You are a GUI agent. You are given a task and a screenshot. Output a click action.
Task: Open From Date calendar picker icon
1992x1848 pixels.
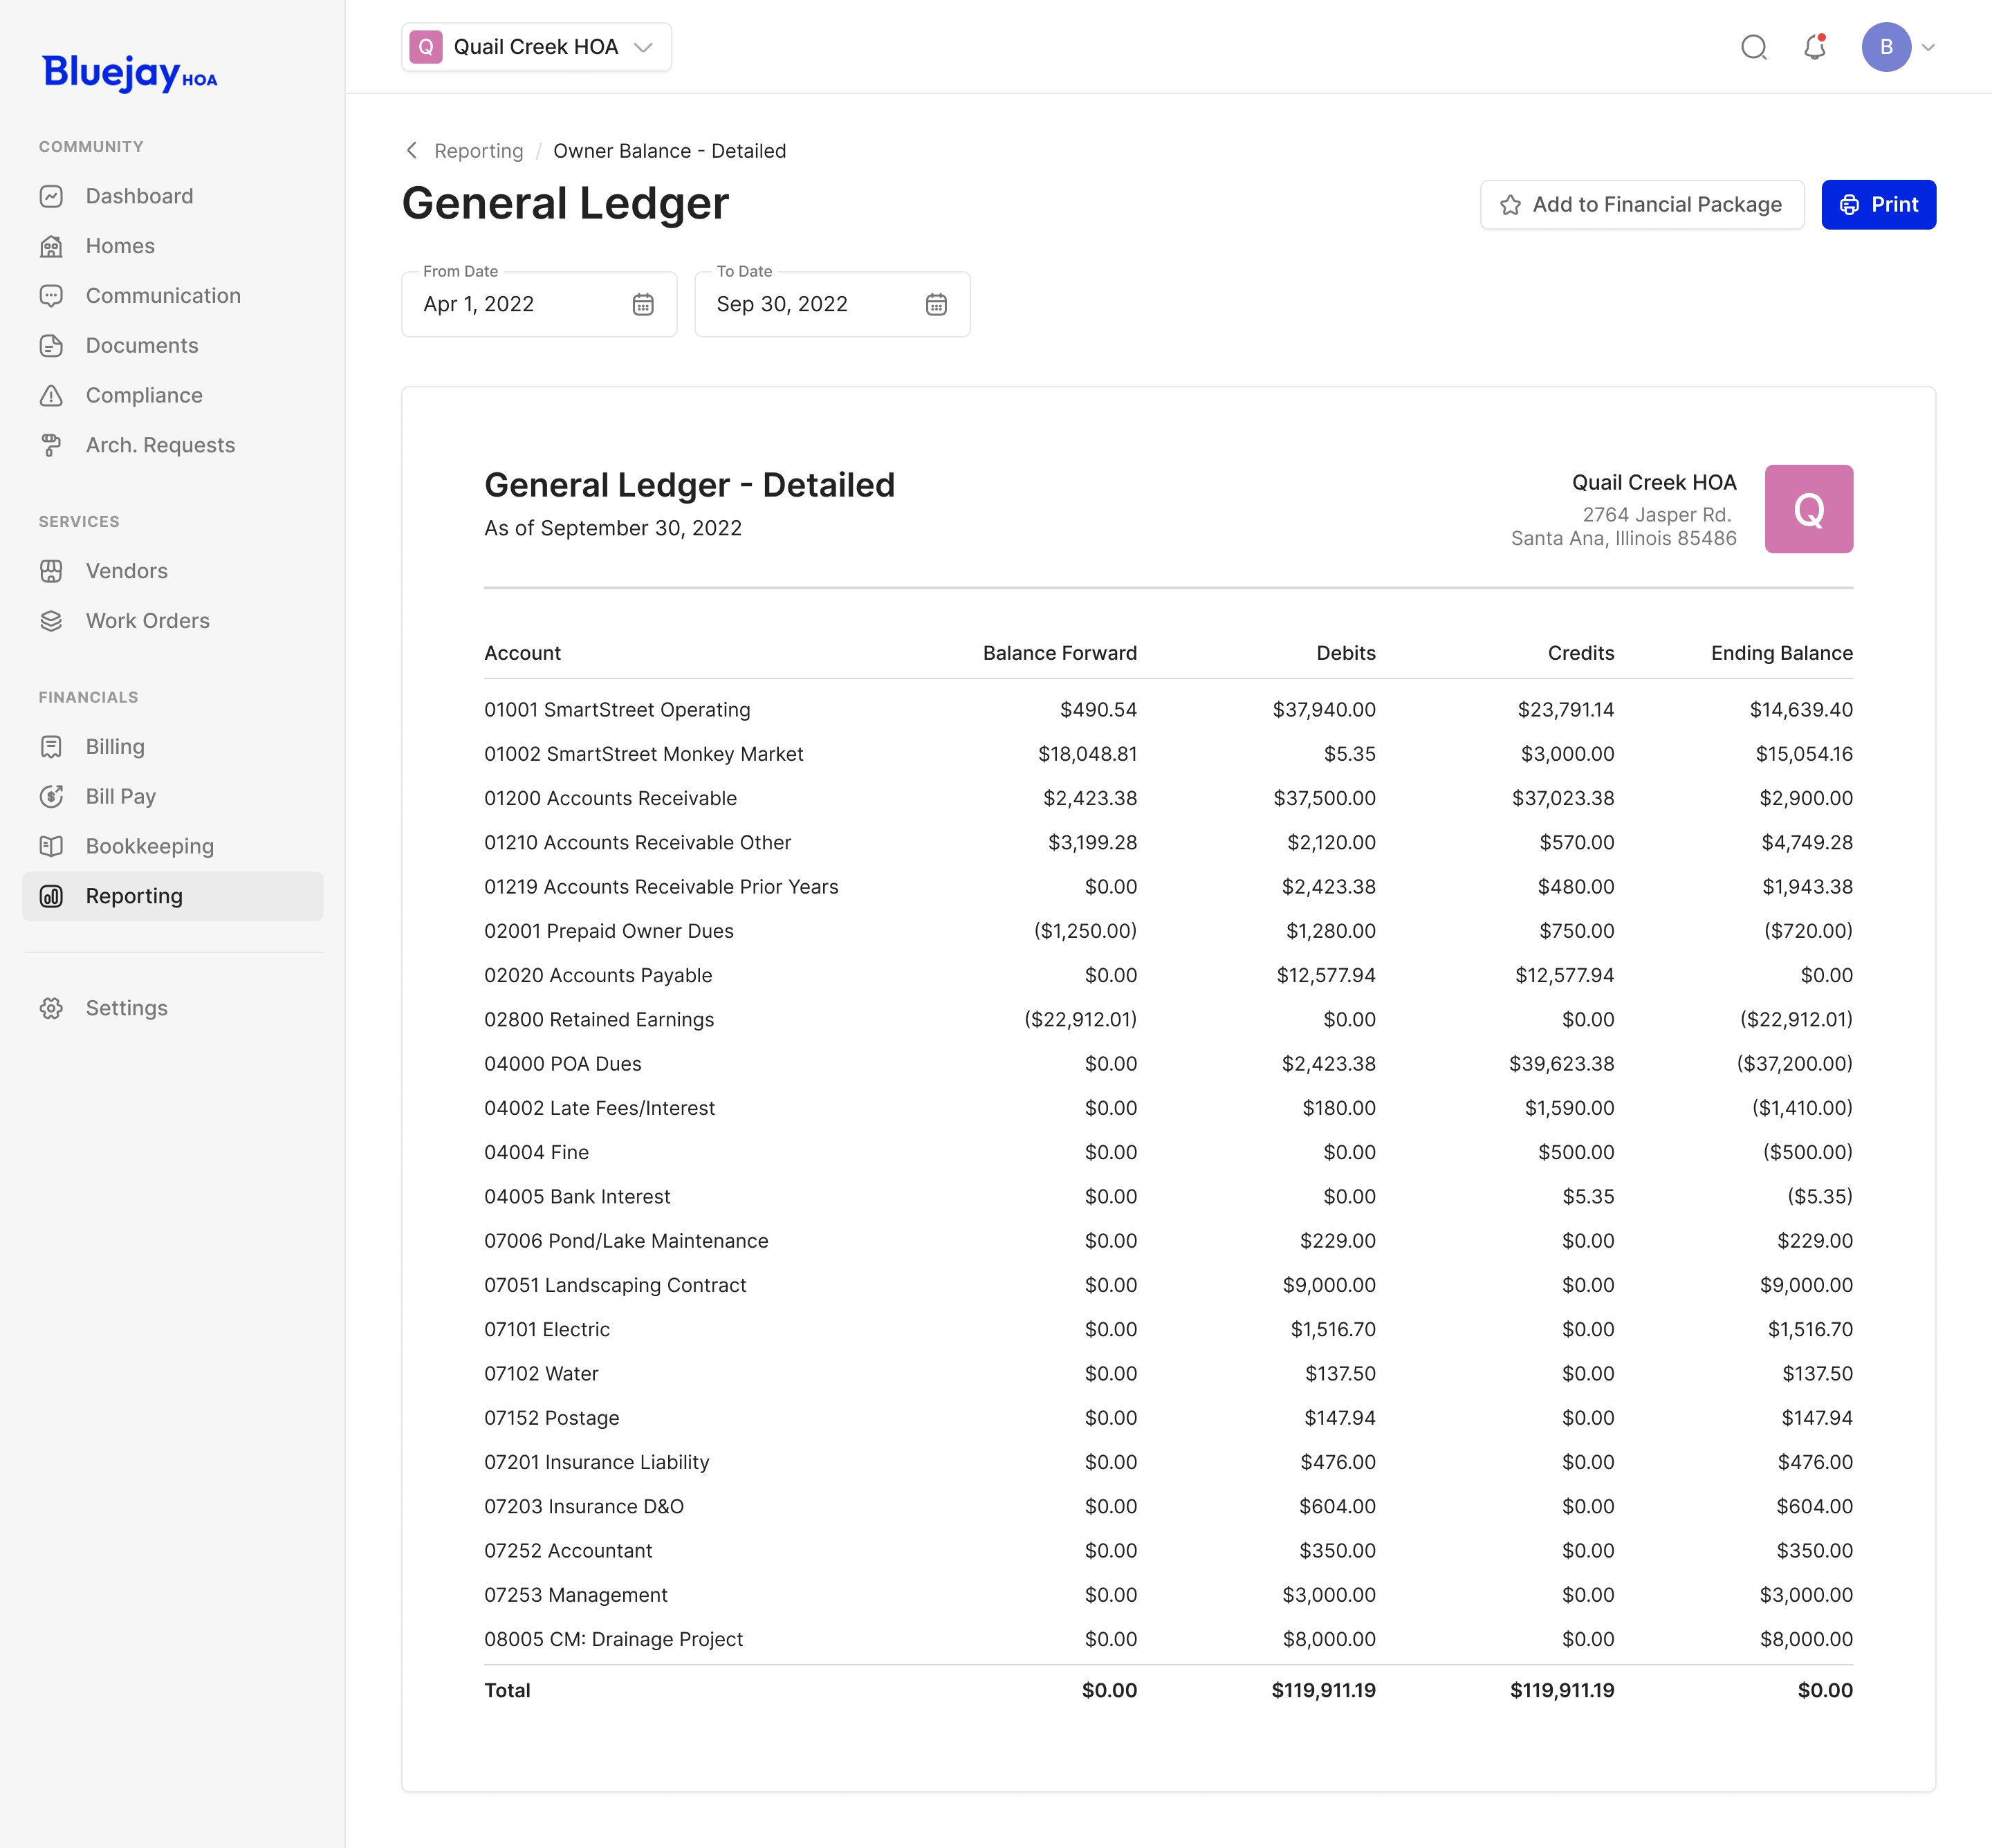643,304
